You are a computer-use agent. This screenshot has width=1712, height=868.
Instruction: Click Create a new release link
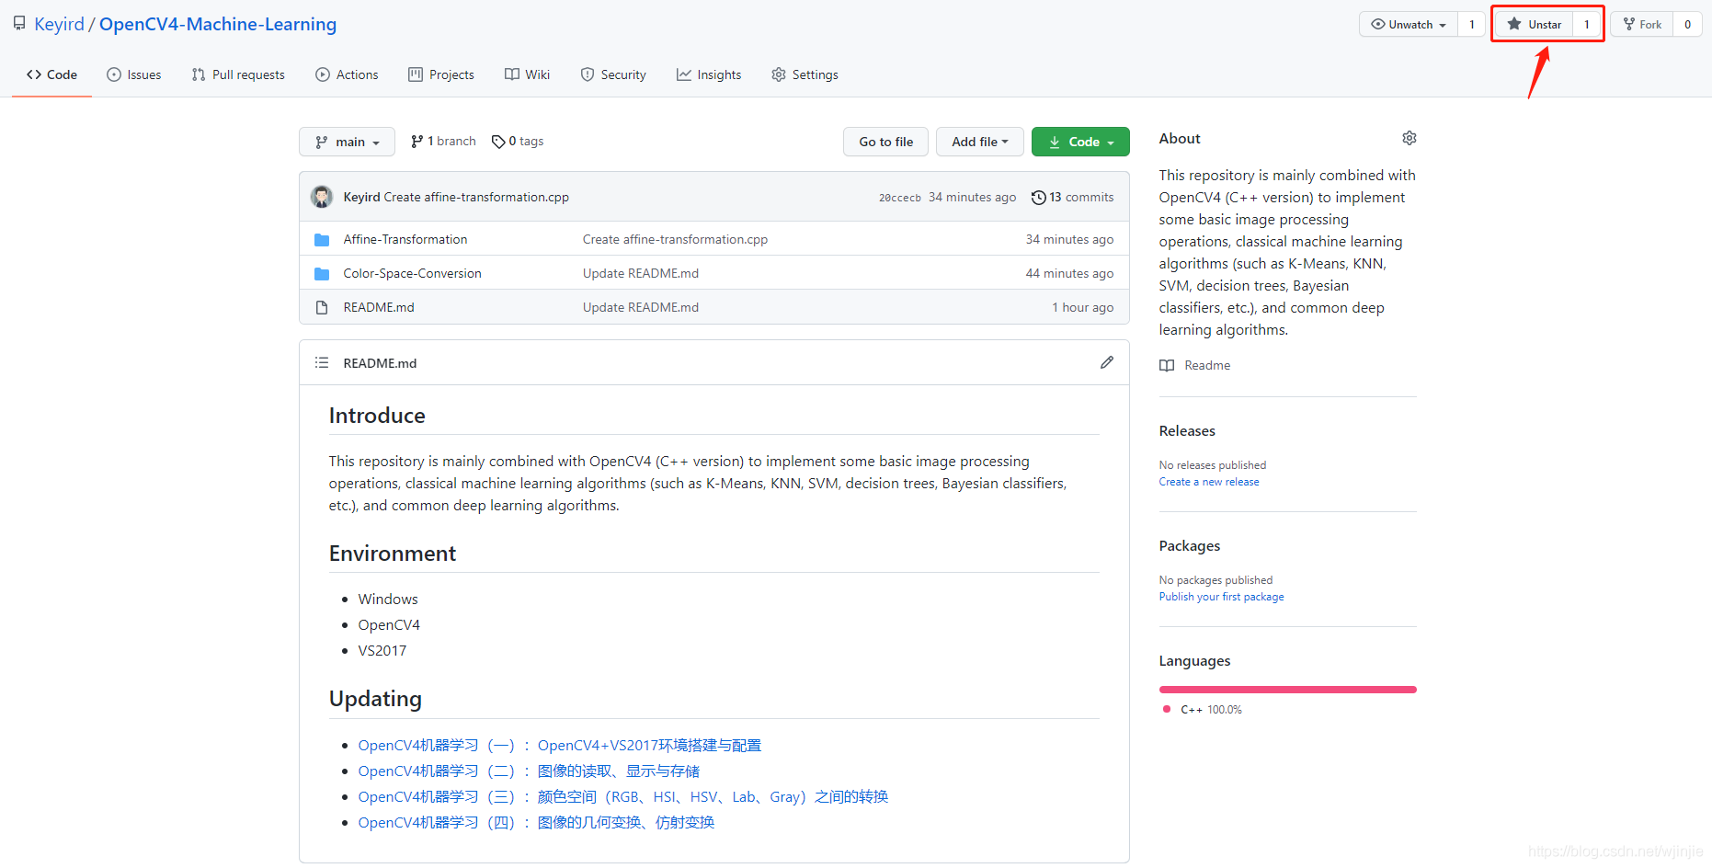coord(1209,482)
